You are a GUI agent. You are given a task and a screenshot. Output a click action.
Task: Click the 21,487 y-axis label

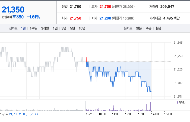point(178,83)
